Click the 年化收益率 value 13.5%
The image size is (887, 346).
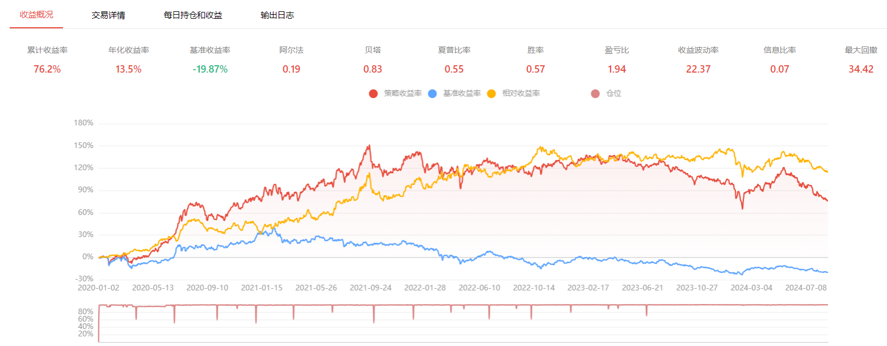[x=129, y=69]
